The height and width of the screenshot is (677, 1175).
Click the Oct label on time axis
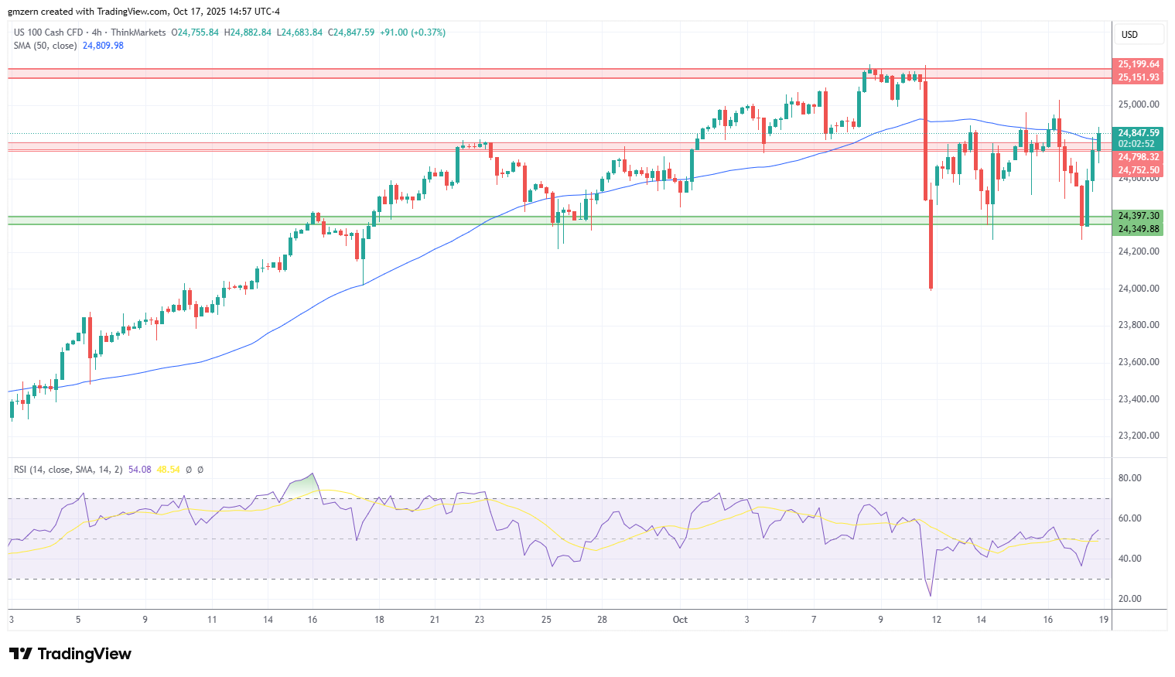[x=680, y=620]
